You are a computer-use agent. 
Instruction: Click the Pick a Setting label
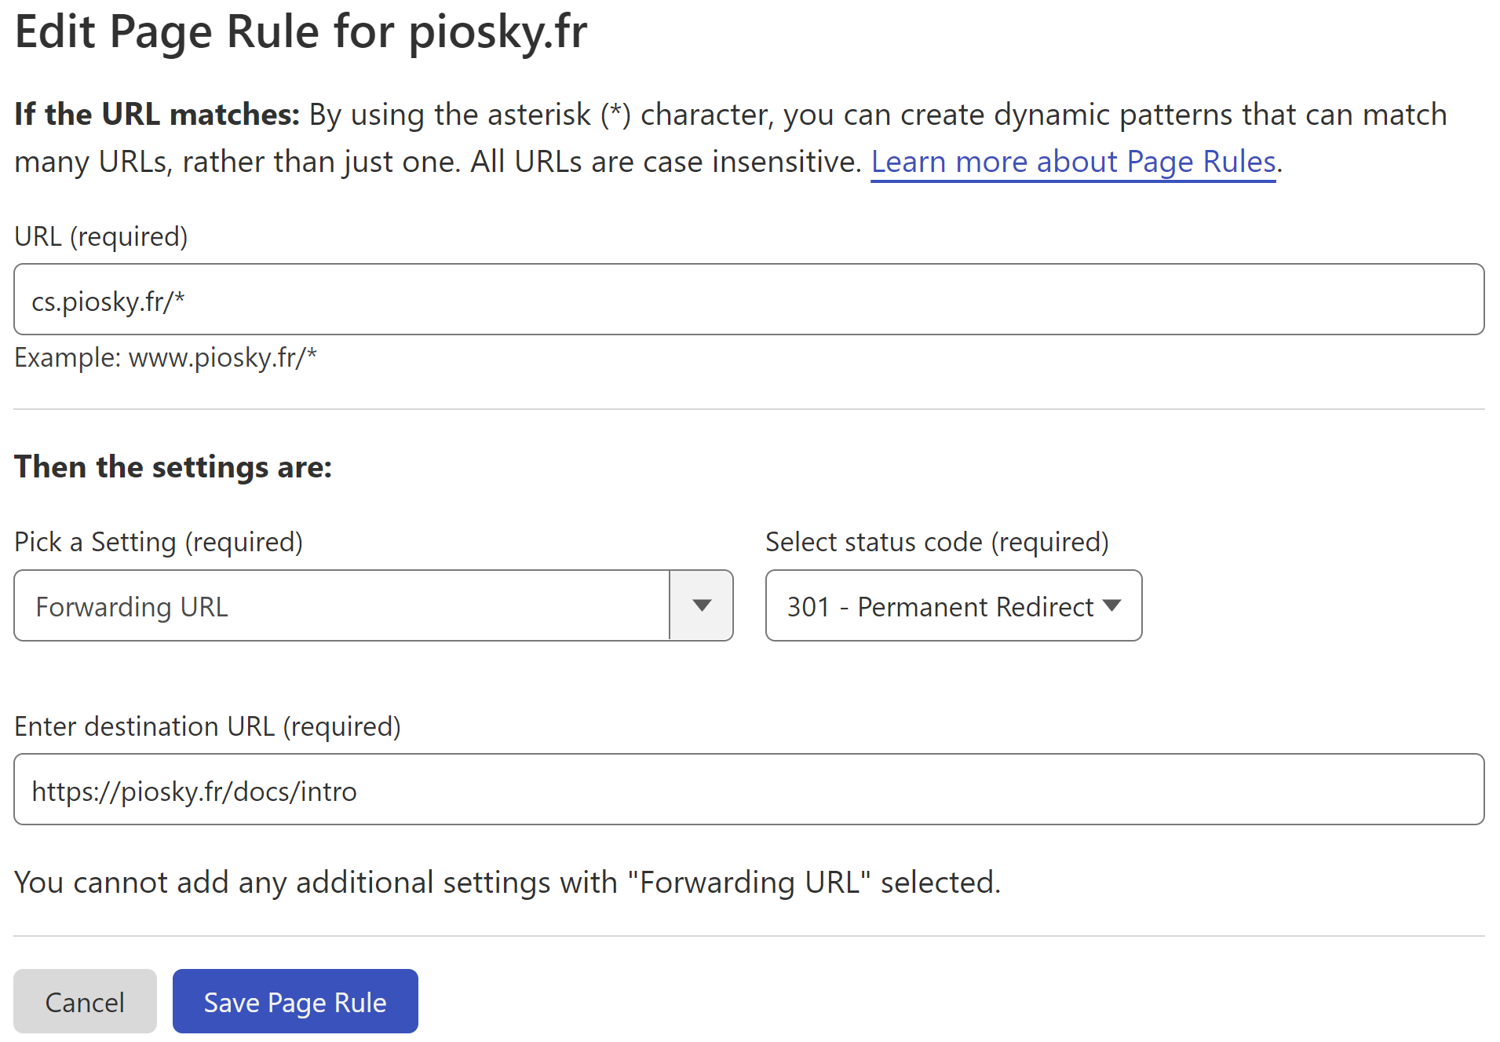pyautogui.click(x=159, y=541)
